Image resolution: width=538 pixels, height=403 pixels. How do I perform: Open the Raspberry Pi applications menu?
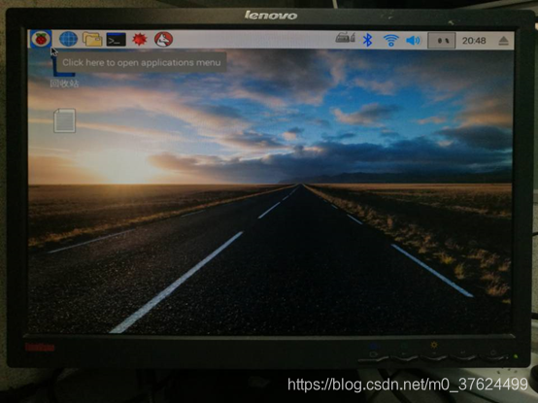(x=41, y=39)
